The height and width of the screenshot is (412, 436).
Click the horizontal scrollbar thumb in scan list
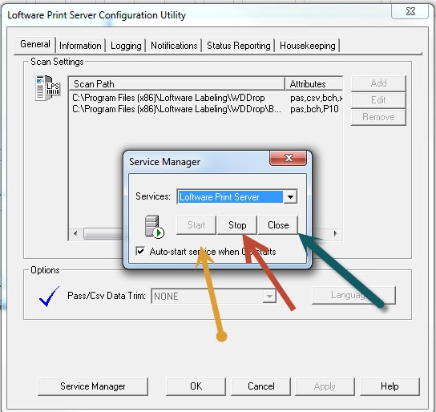103,233
